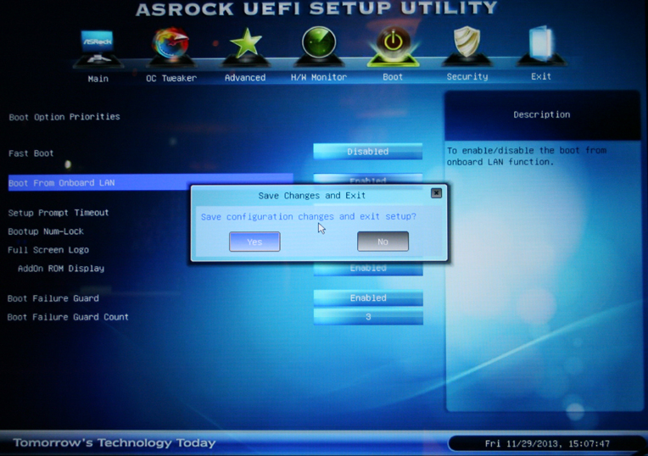Change the Boot From Onboard LAN value
Screen dimensions: 648x456
coord(368,179)
